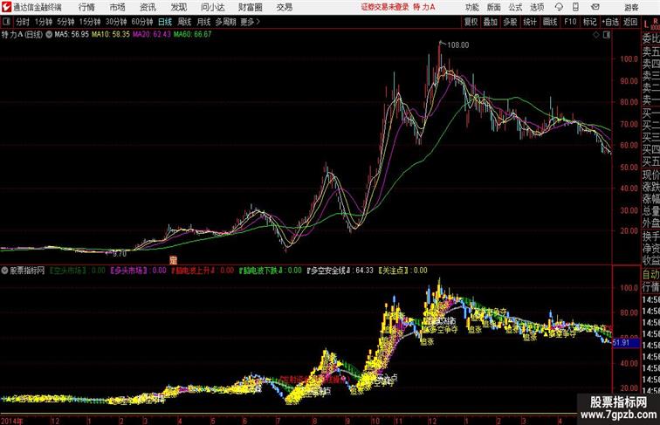The image size is (660, 425).
Task: Switch to the 15分钟 period
Action: coord(90,22)
